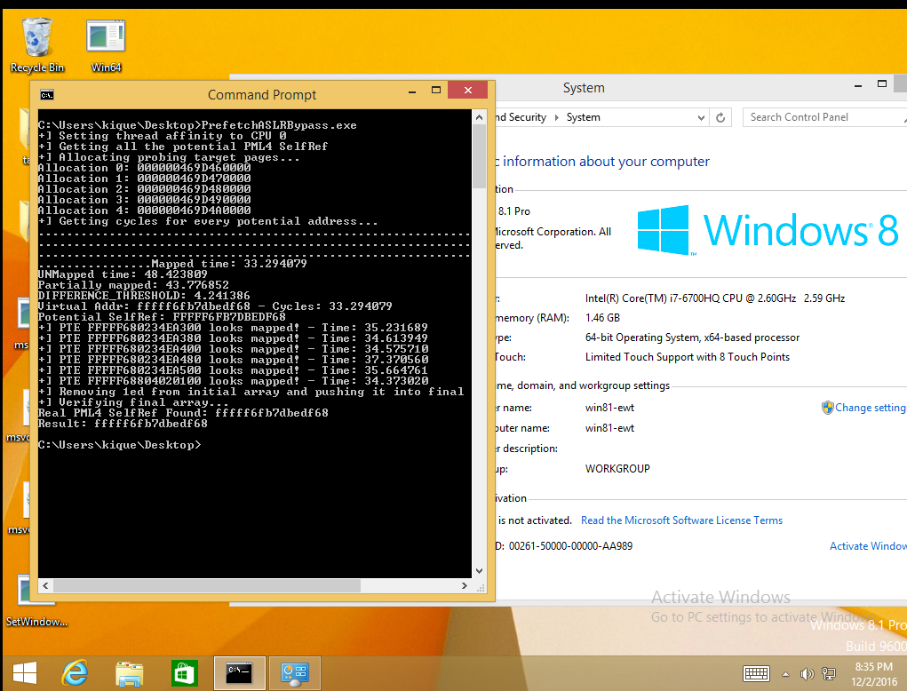Open the Windows Store taskbar icon
The width and height of the screenshot is (907, 691).
pos(185,673)
